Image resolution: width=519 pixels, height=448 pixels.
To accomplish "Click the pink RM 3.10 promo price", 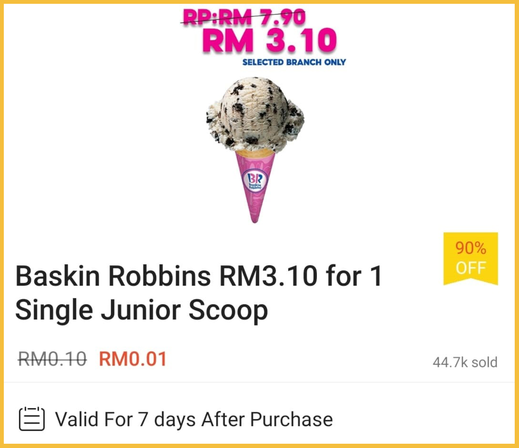I will click(x=269, y=40).
